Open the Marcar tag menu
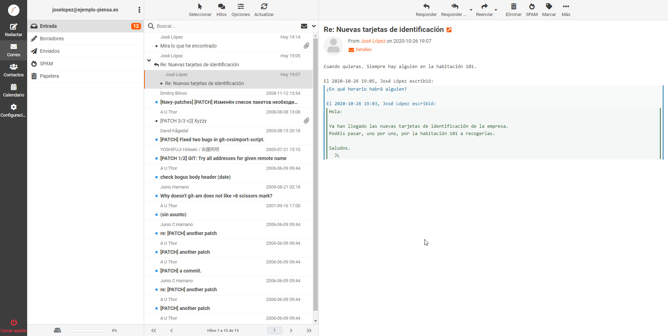This screenshot has height=336, width=668. [549, 10]
